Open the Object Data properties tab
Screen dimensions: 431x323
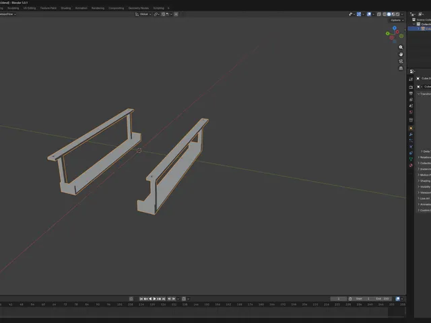click(411, 159)
